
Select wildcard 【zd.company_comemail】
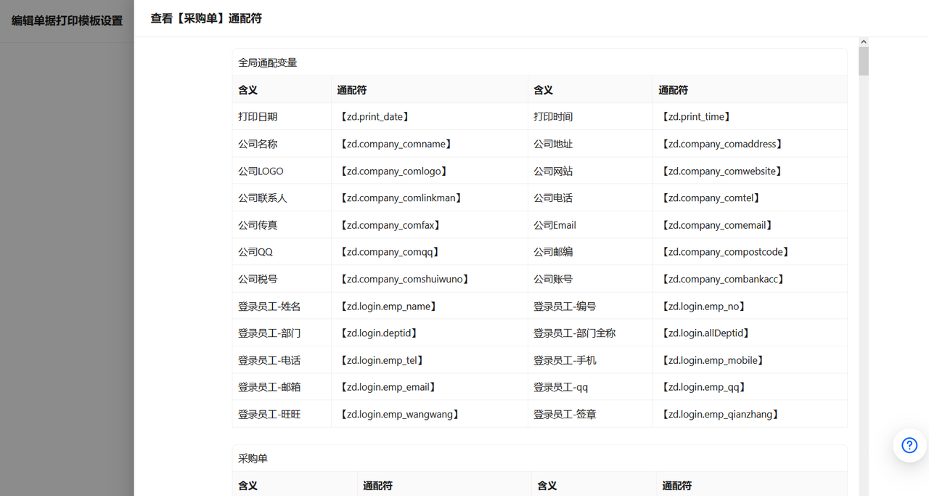pyautogui.click(x=717, y=225)
